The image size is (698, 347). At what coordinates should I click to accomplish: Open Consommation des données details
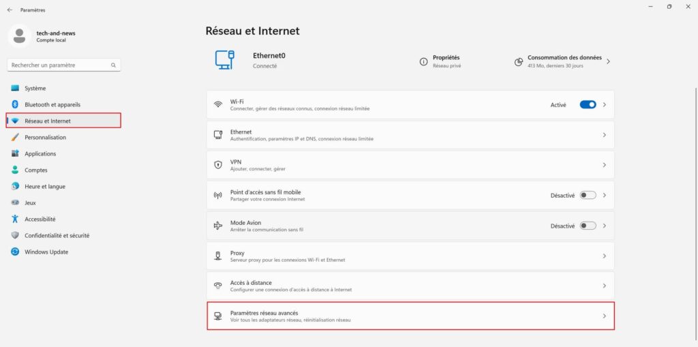point(562,61)
